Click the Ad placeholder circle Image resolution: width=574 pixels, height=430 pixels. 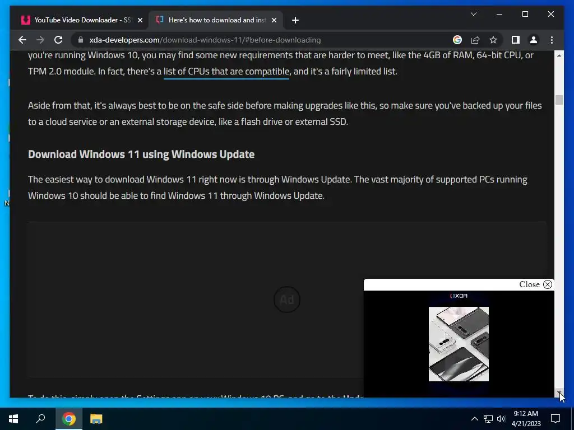287,300
